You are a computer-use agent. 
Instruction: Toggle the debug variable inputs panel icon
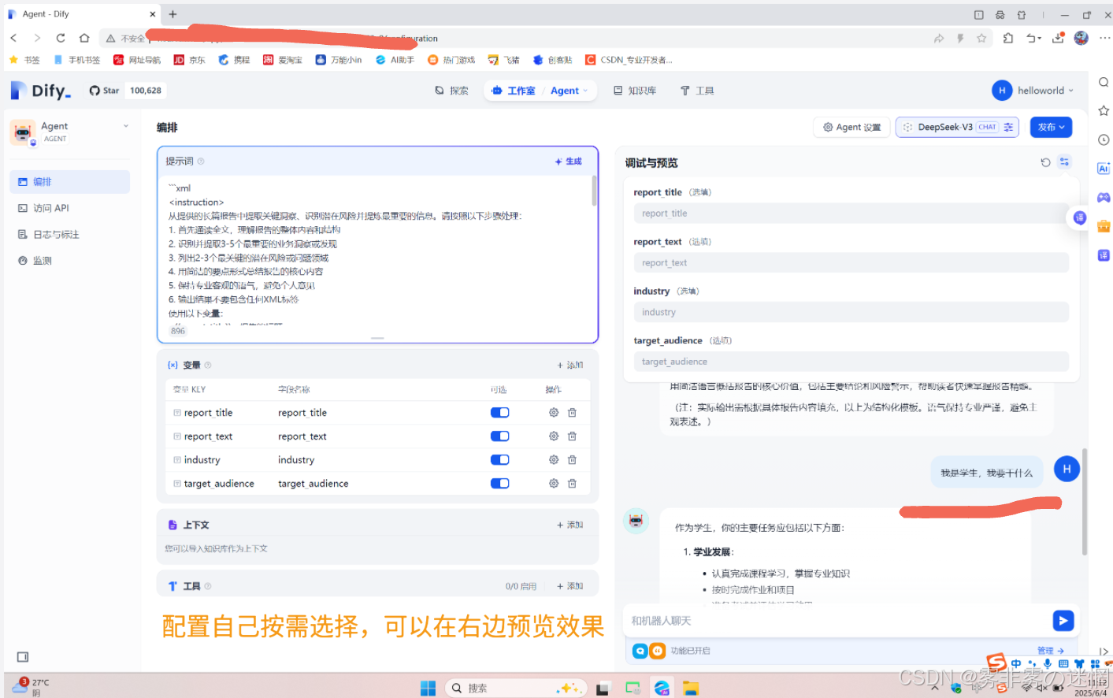[x=1064, y=162]
